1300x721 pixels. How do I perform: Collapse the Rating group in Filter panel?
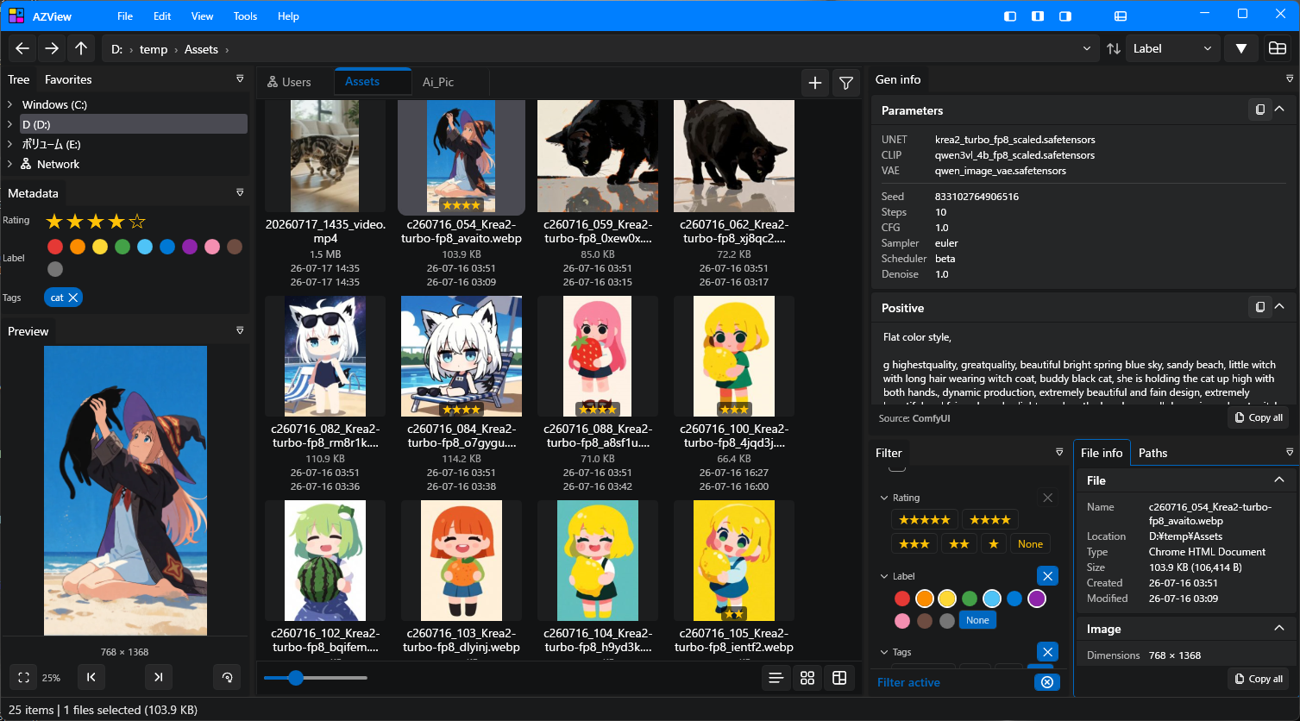(x=883, y=498)
